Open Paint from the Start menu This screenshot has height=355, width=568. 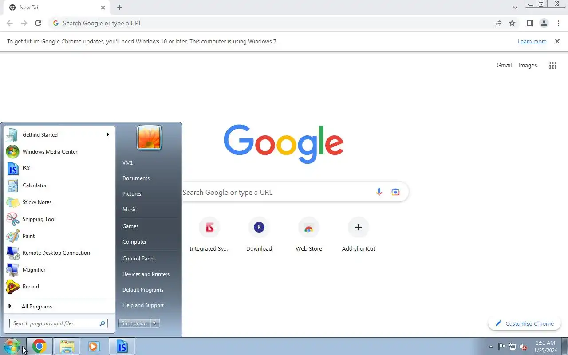pyautogui.click(x=59, y=236)
